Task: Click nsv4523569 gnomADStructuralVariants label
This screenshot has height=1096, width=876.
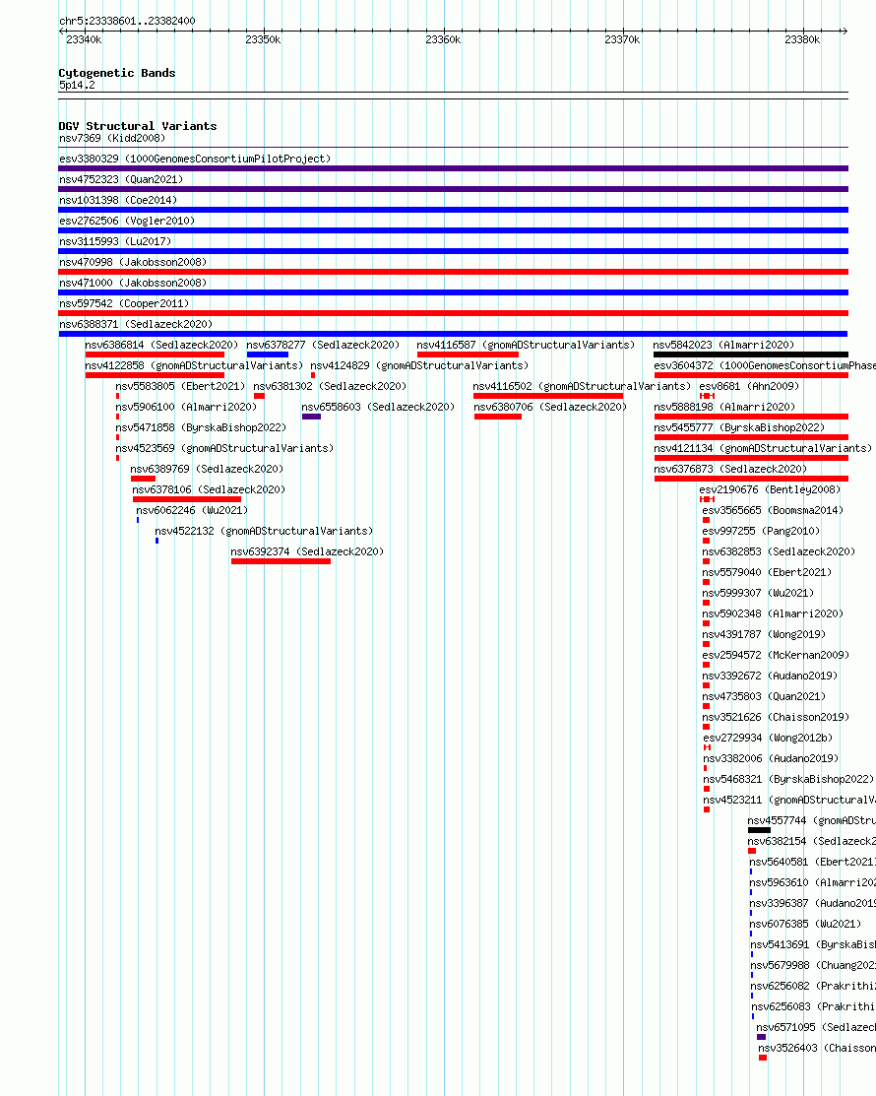Action: 224,448
